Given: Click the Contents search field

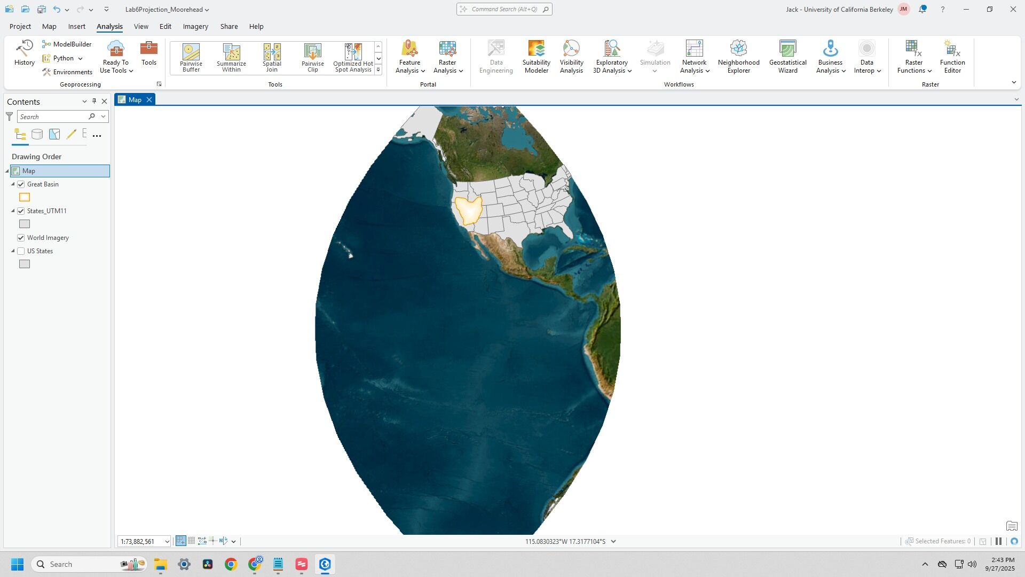Looking at the screenshot, I should pyautogui.click(x=52, y=117).
